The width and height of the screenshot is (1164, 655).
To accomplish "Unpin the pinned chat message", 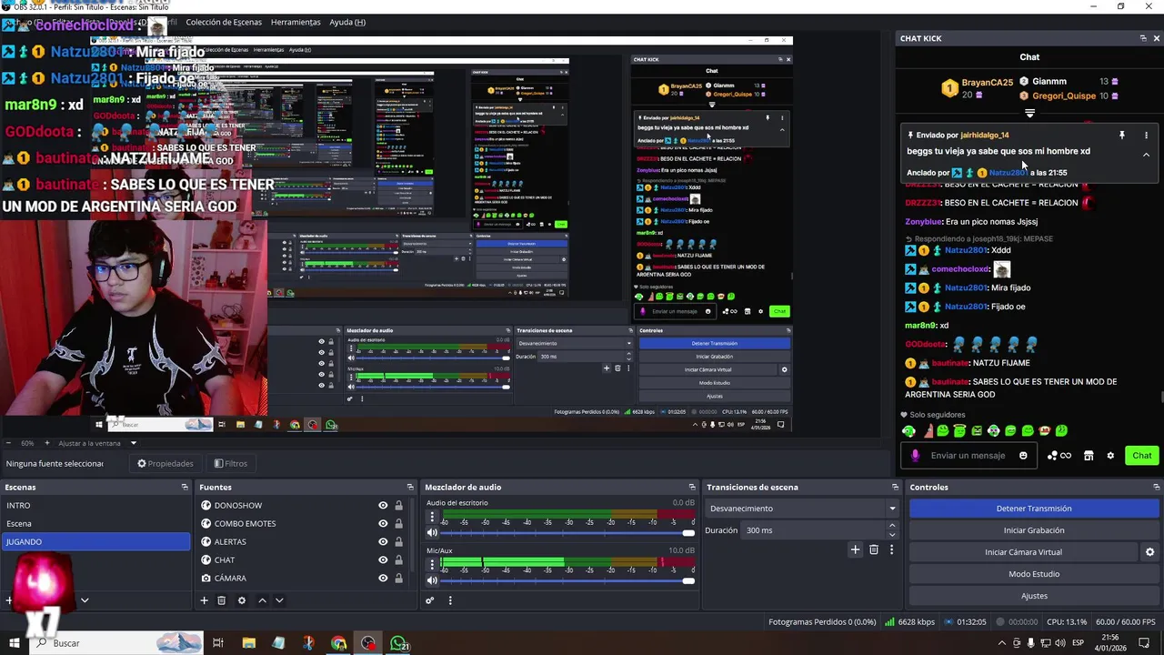I will 1121,135.
